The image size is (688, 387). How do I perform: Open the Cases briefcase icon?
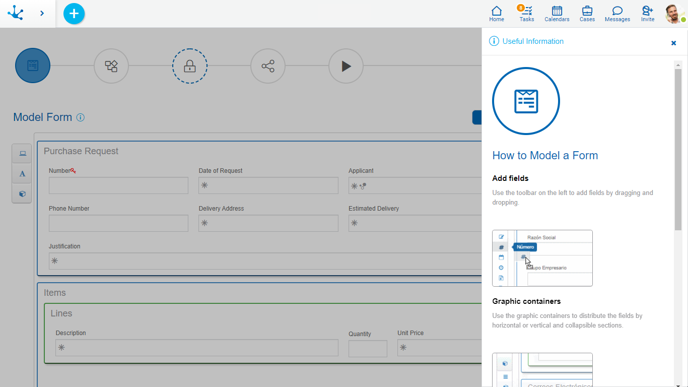point(587,14)
